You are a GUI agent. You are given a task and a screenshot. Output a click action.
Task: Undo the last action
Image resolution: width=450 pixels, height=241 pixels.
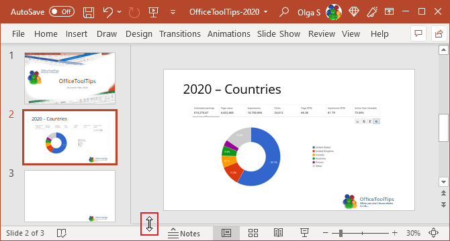[108, 12]
